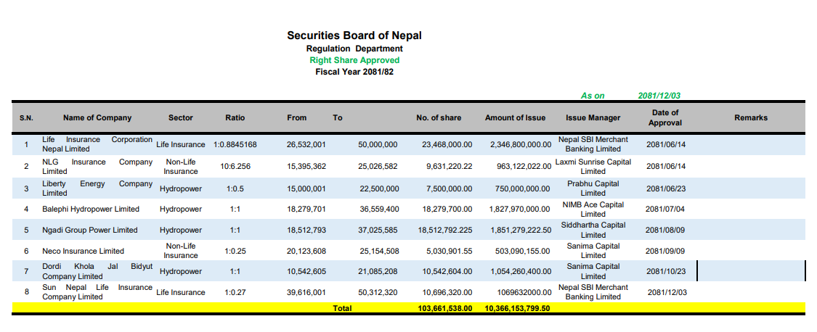The image size is (817, 332).
Task: Click the 'Issue Manager' column header
Action: [x=593, y=118]
